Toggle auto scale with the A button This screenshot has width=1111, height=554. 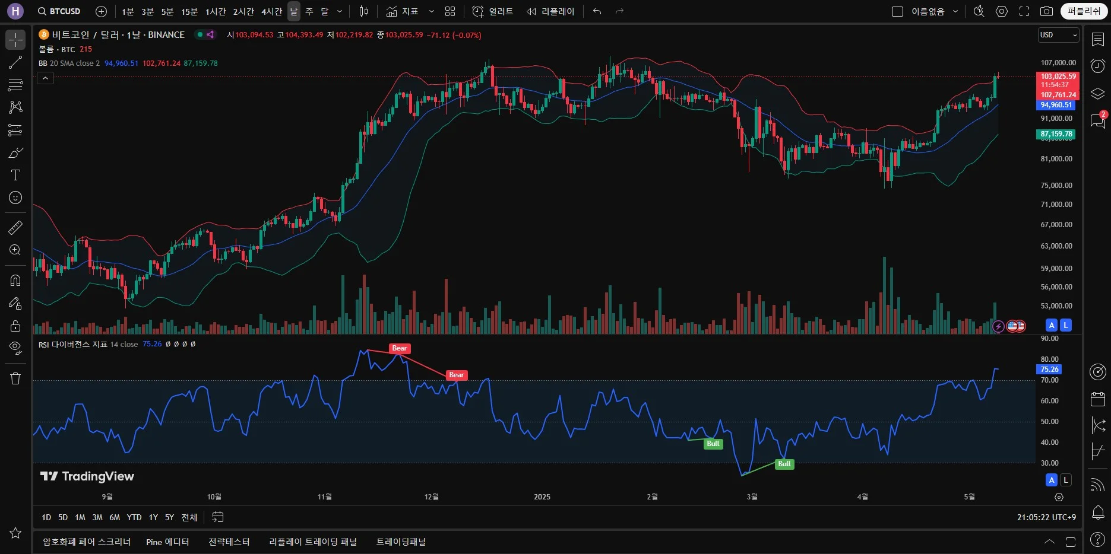click(1052, 325)
